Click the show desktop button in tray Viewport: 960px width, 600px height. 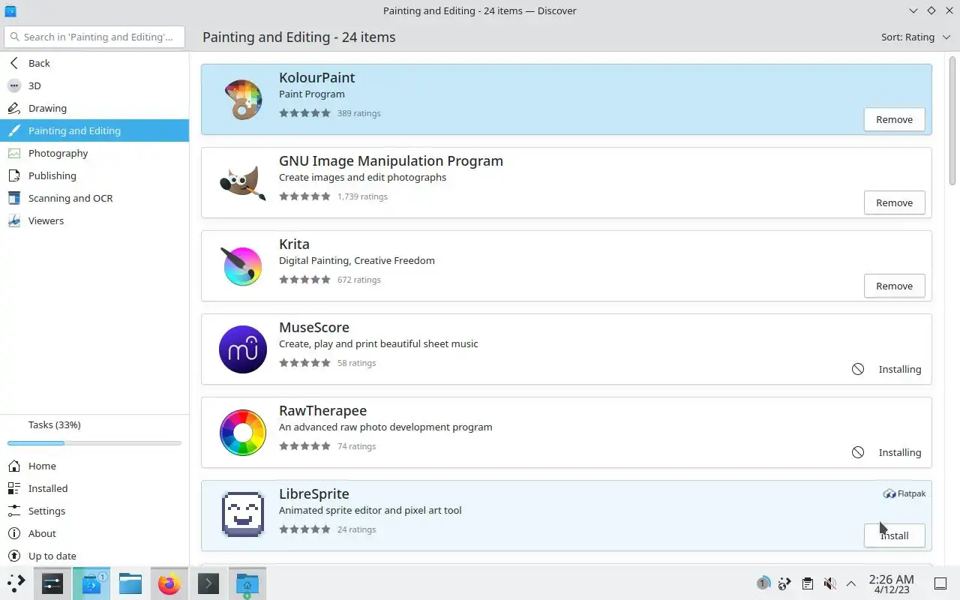[x=940, y=583]
